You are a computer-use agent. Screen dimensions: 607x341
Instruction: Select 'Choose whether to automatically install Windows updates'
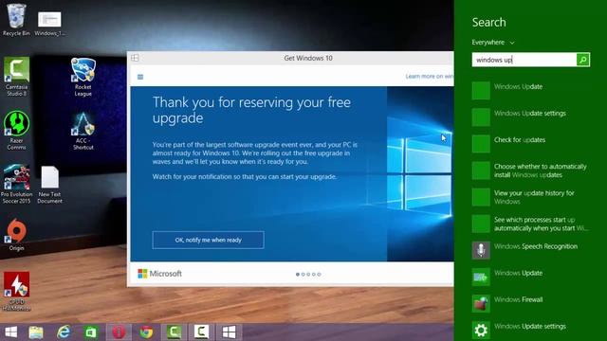click(530, 170)
